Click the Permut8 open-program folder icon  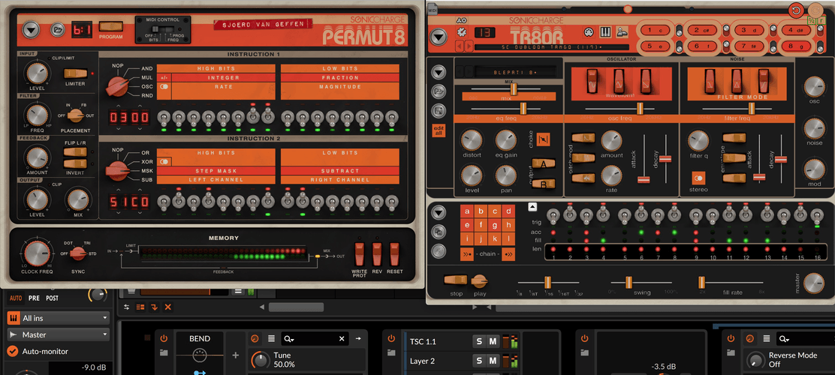[x=57, y=30]
